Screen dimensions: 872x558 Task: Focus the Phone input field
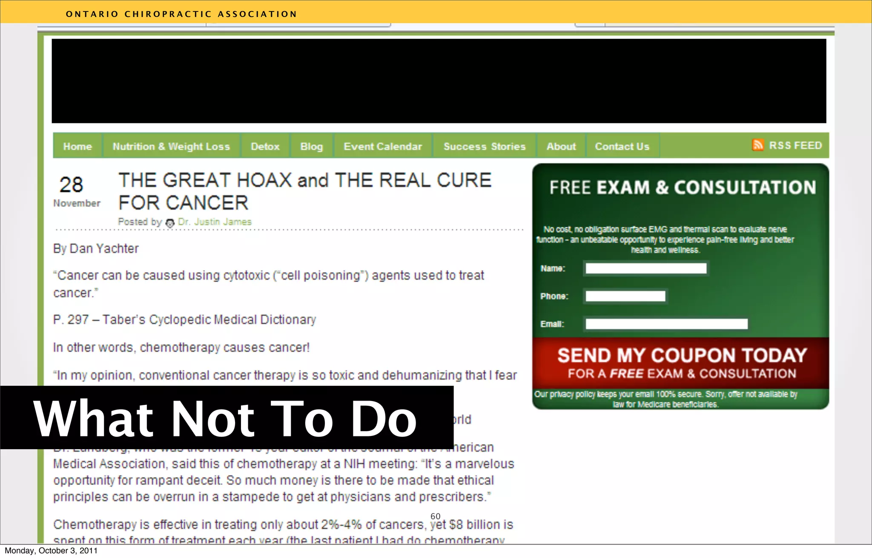[625, 296]
